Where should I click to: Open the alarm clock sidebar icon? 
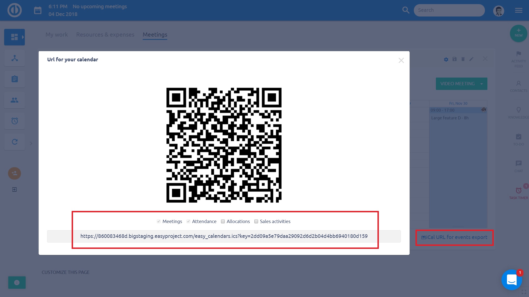click(x=15, y=121)
